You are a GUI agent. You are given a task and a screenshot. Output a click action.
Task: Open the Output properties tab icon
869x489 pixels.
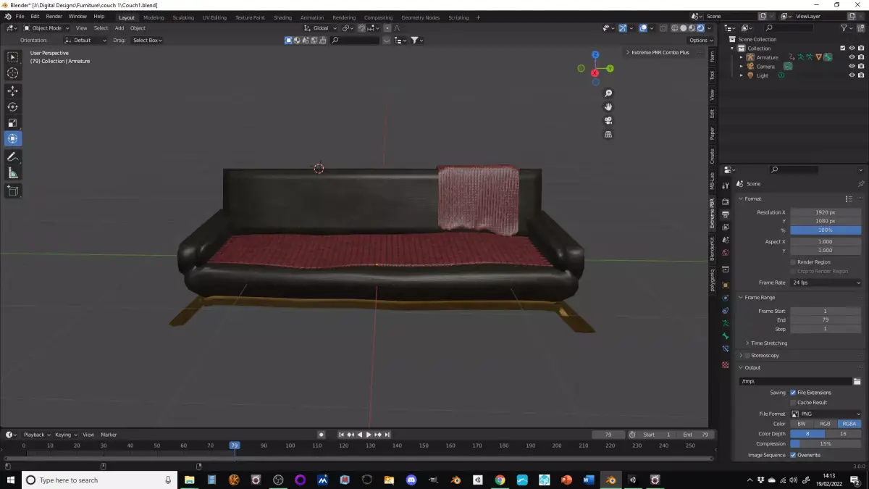[x=726, y=214]
